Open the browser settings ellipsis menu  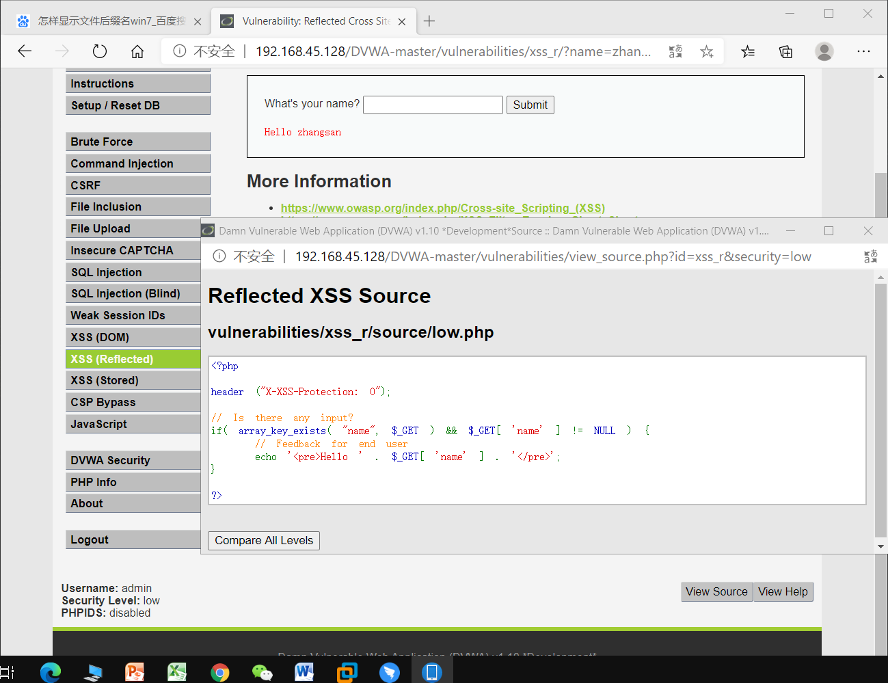click(863, 51)
